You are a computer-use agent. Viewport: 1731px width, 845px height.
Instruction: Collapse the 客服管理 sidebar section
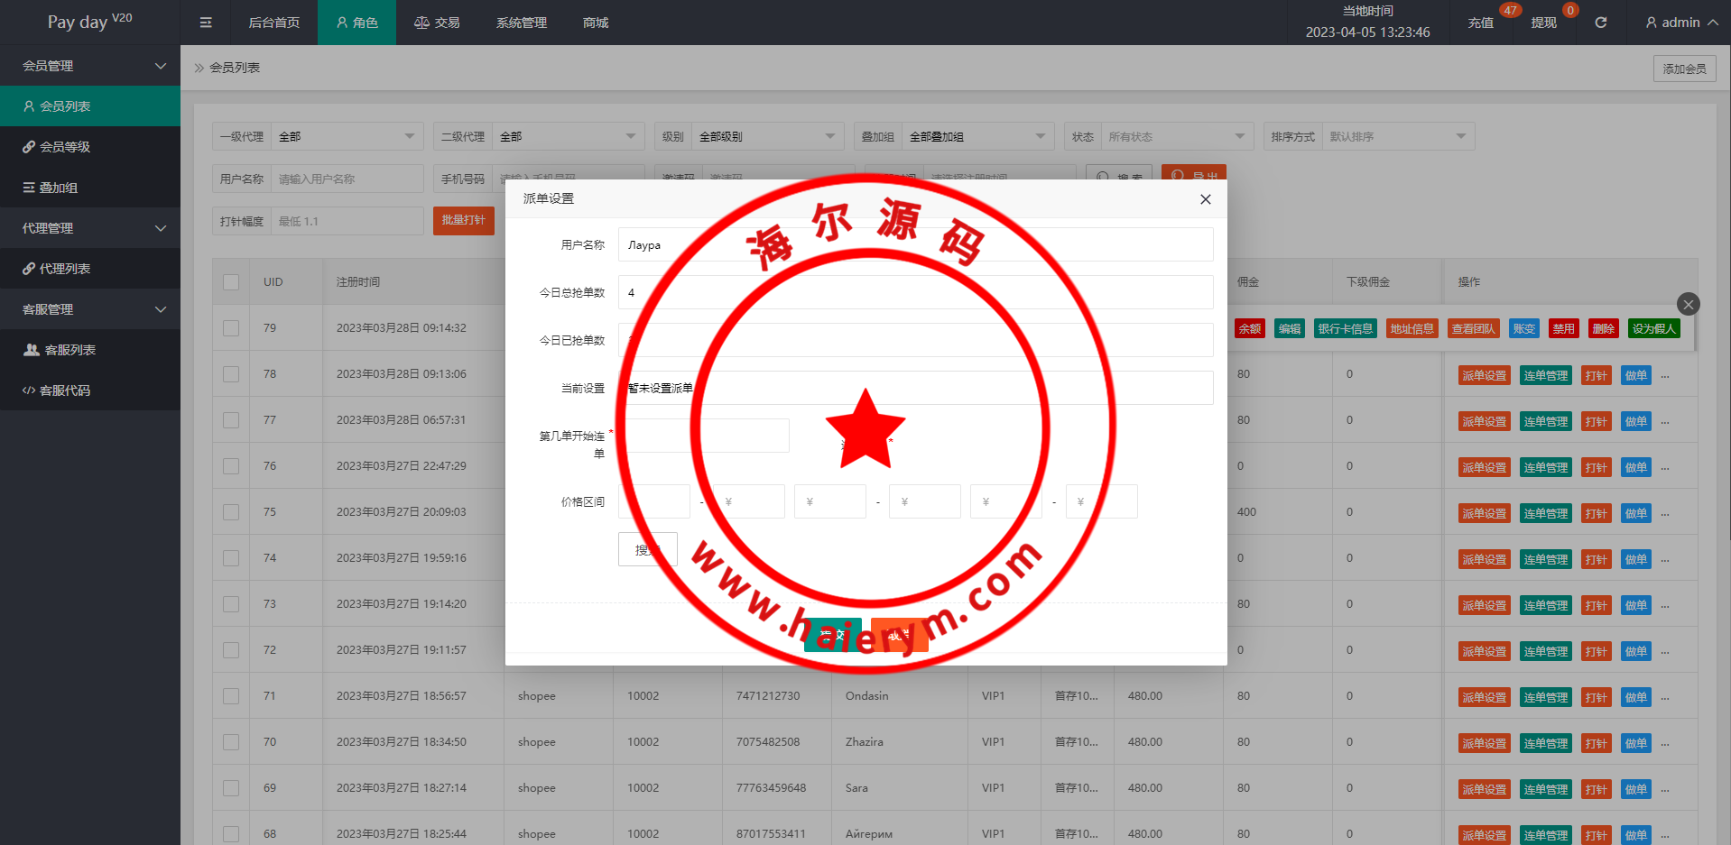[x=90, y=309]
